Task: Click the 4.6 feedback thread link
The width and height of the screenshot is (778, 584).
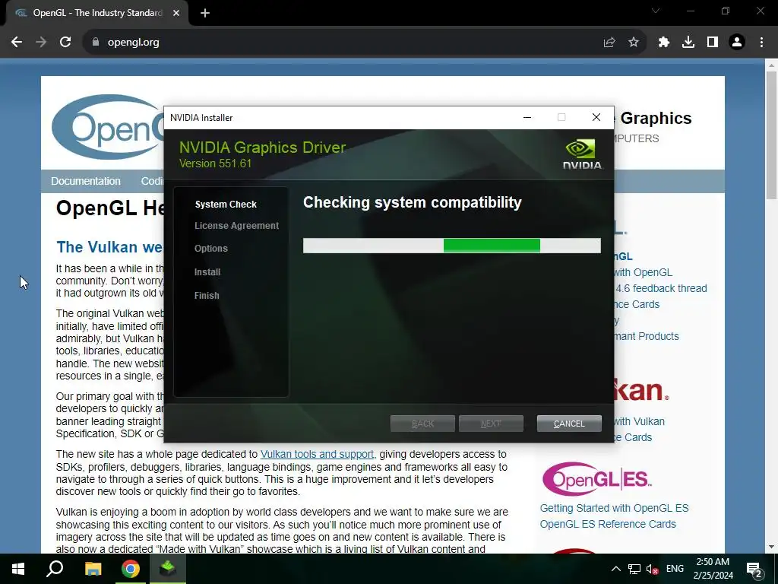Action: [x=662, y=288]
